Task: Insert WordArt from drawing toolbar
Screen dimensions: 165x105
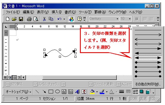Action: tap(77, 91)
